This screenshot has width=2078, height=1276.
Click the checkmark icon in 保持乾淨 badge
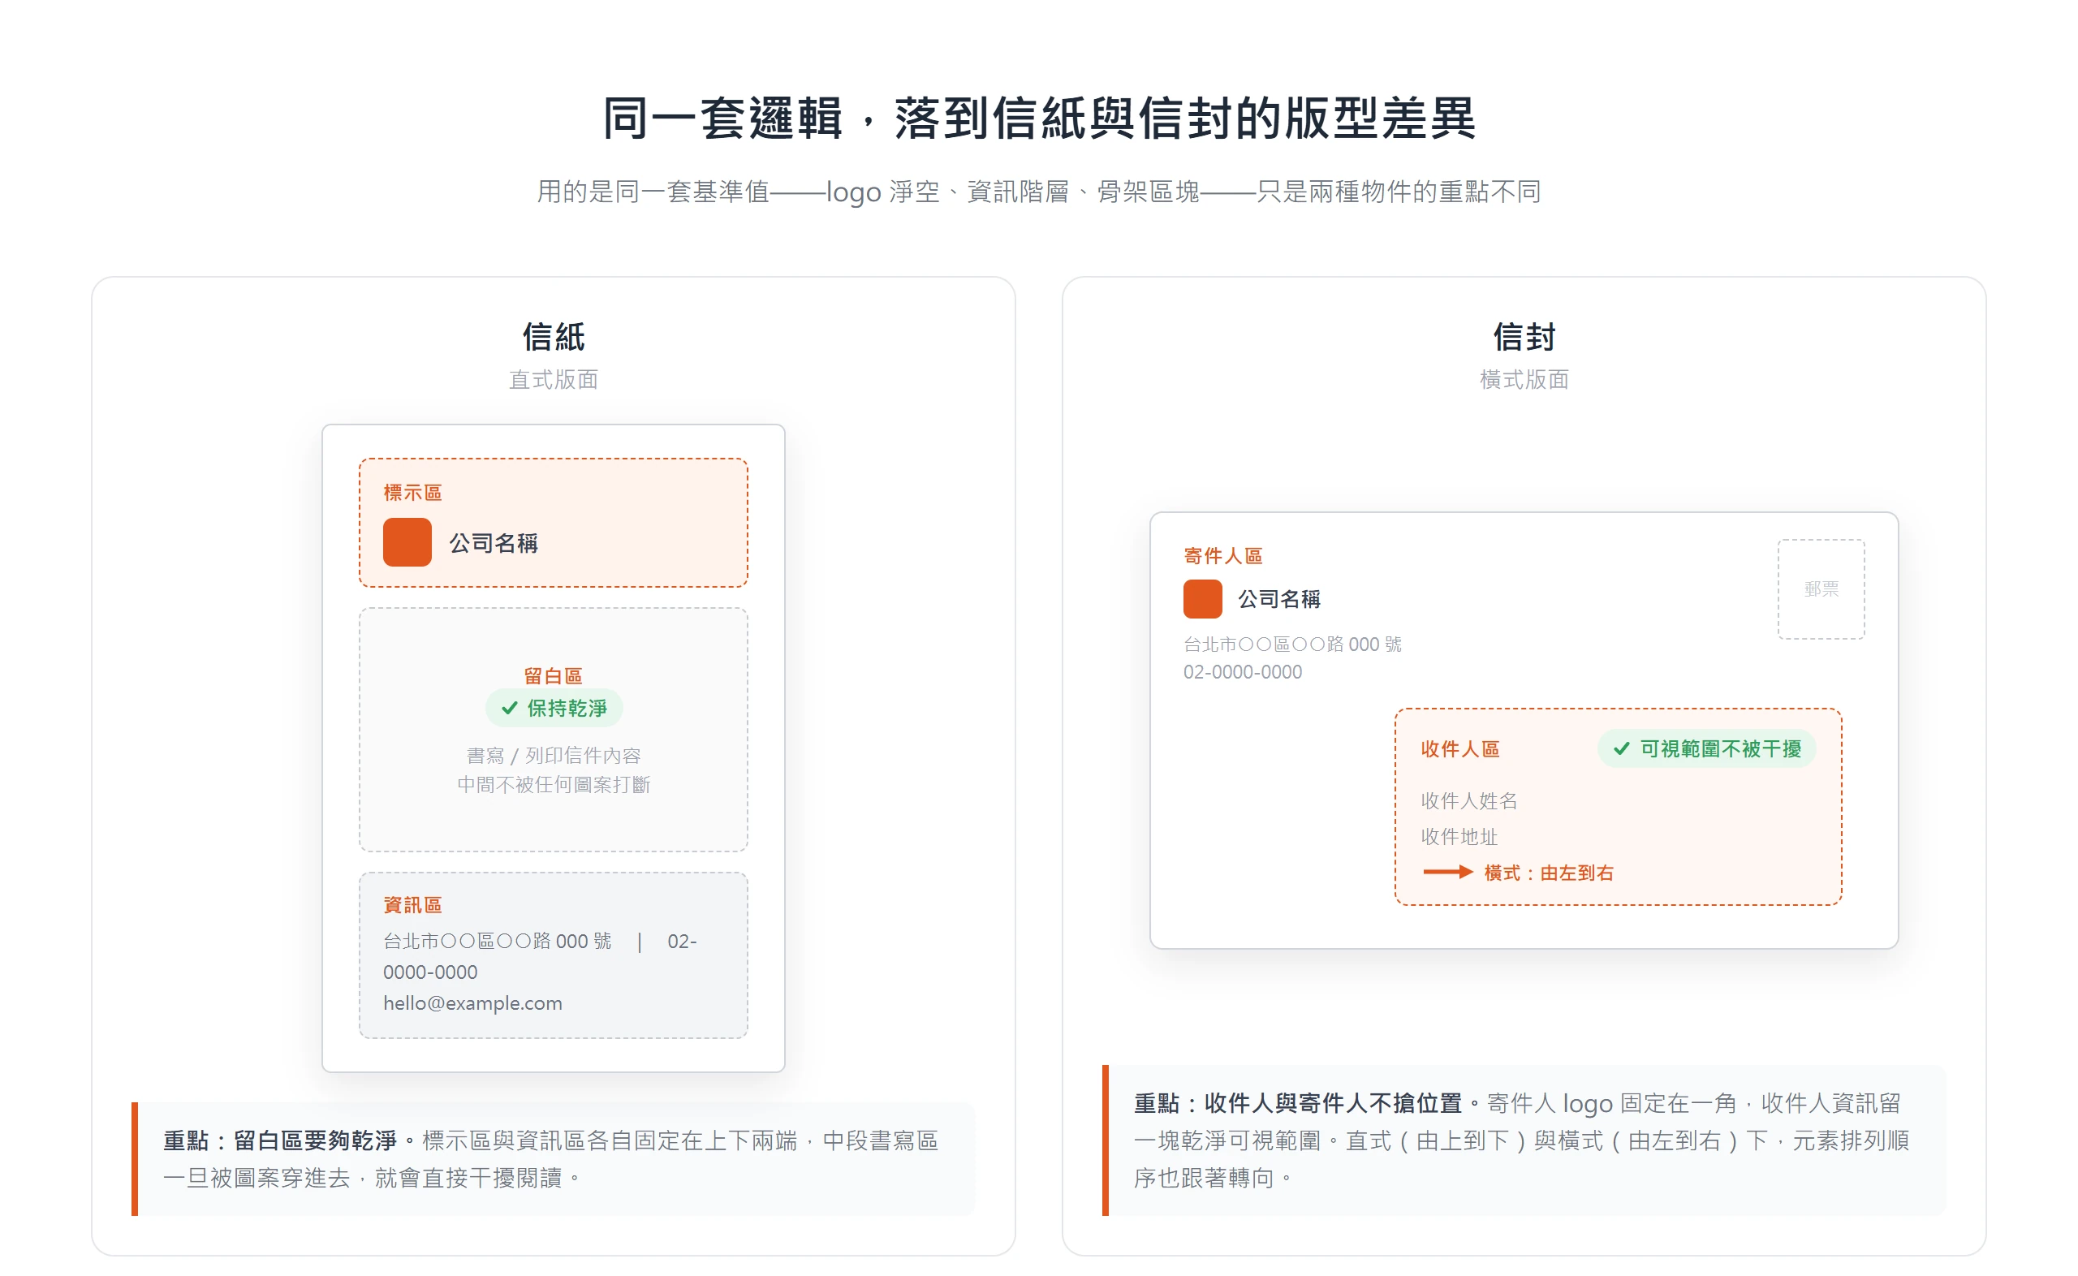click(x=510, y=709)
